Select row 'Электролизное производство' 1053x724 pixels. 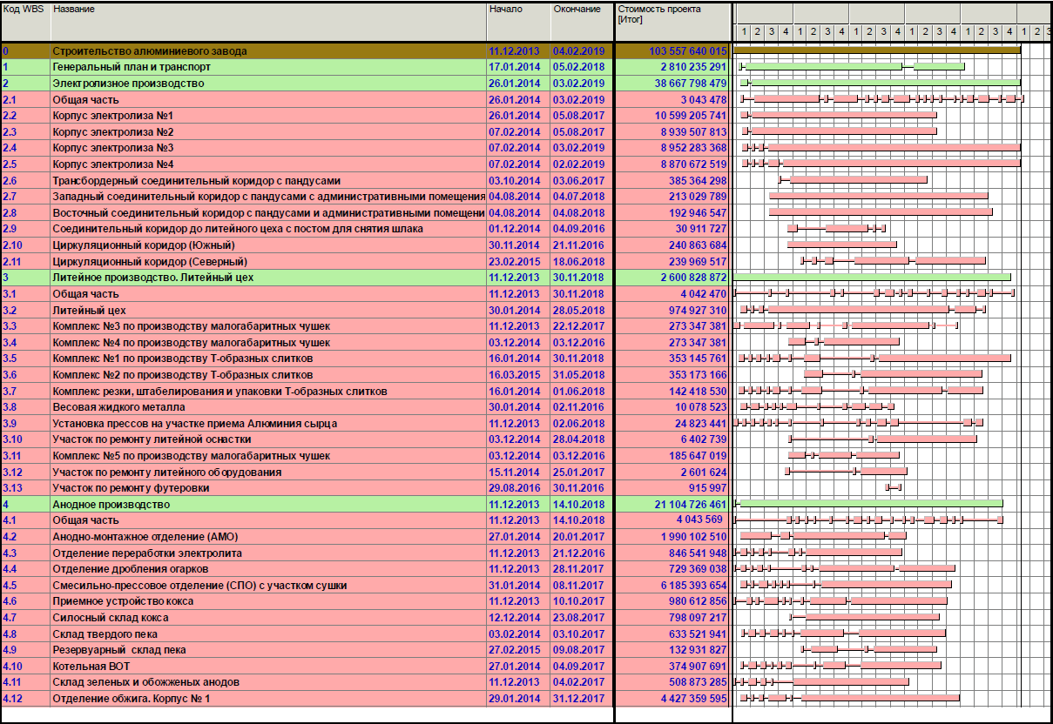pyautogui.click(x=365, y=84)
